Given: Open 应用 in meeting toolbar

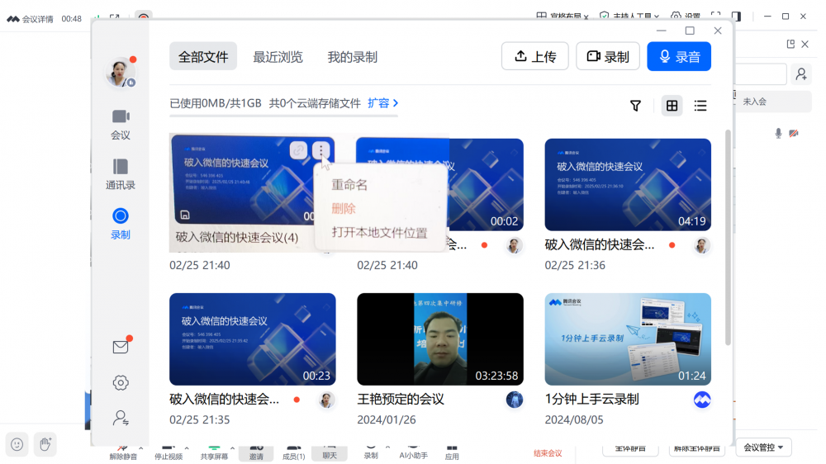Looking at the screenshot, I should [452, 453].
